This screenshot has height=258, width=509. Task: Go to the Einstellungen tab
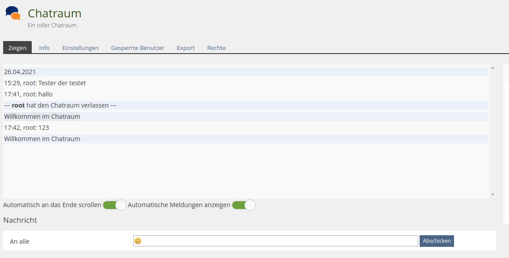tap(80, 48)
